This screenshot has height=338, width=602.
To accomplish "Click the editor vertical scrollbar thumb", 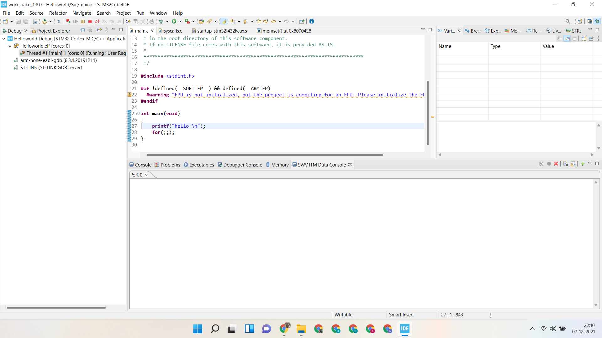I will [x=427, y=113].
